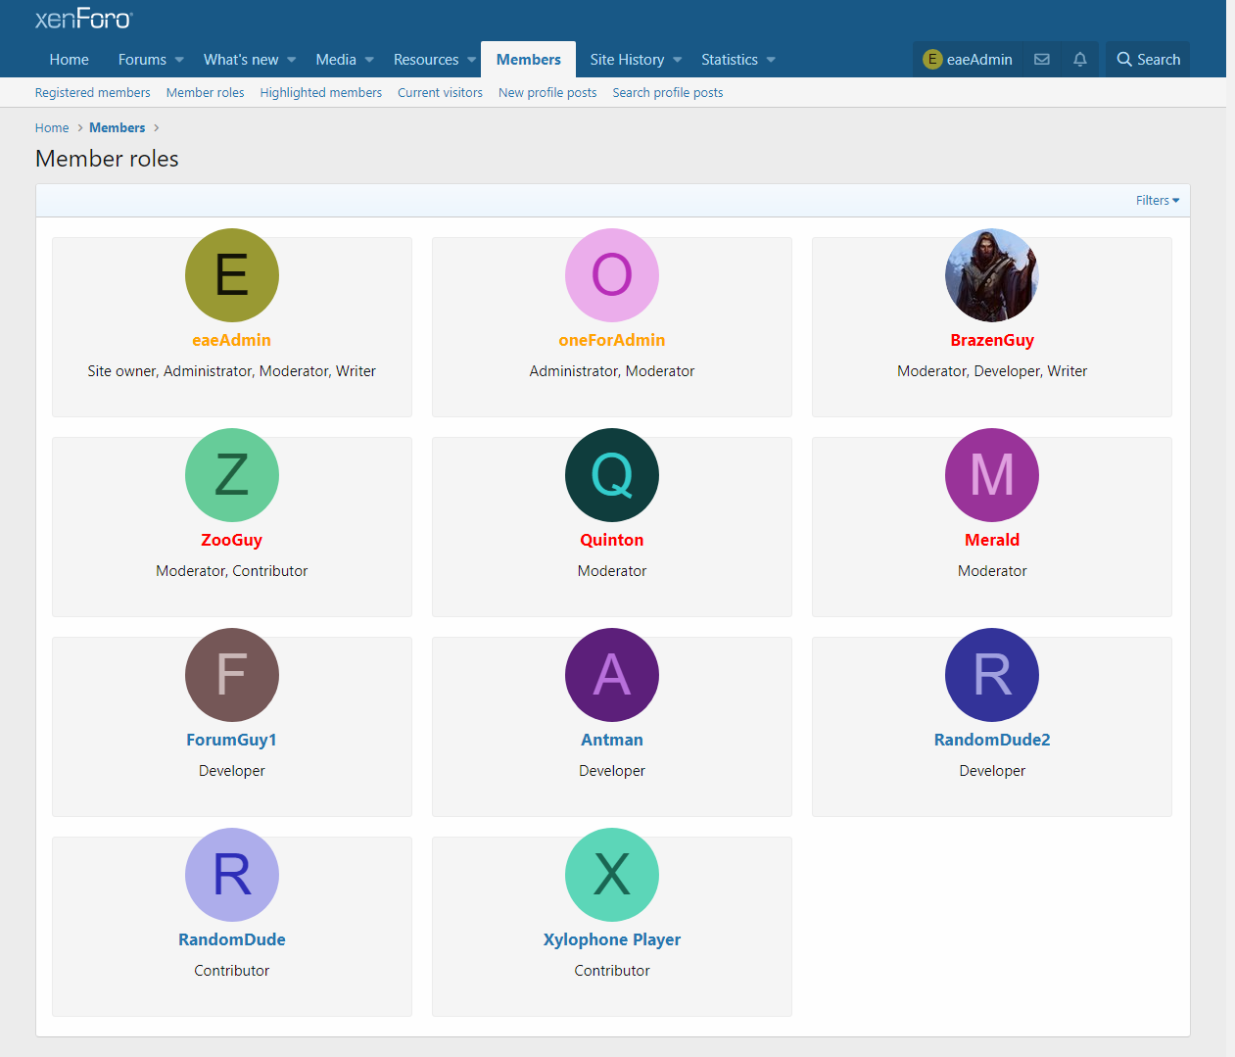
Task: Click BrazenGuy's profile picture
Action: click(991, 275)
